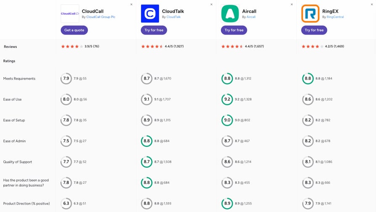
Task: Click CloudTalk partner score text 8.8 @ 684
Action: [162, 182]
